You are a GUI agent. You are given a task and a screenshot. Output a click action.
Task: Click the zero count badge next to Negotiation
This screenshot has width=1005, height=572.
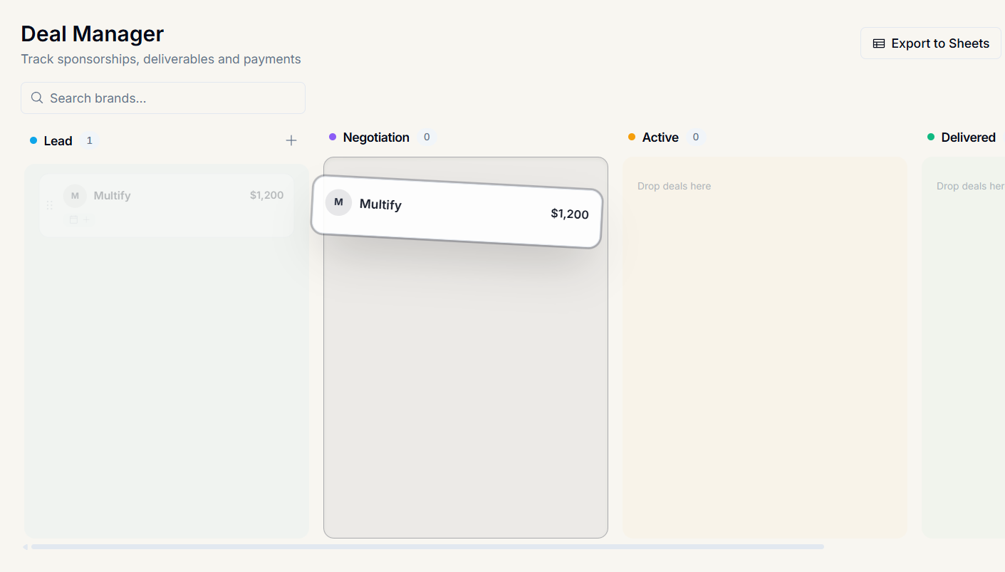pos(427,137)
